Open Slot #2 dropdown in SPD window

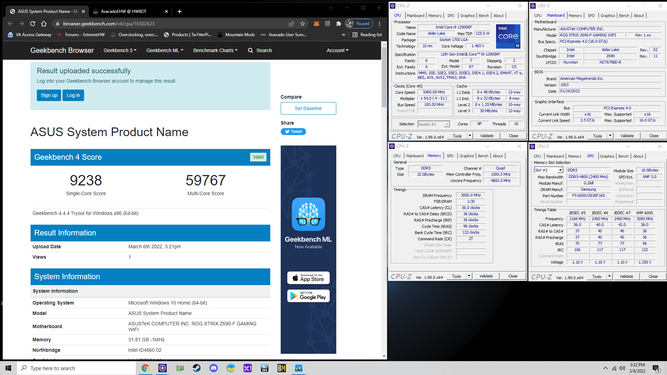pos(549,170)
